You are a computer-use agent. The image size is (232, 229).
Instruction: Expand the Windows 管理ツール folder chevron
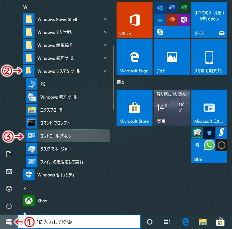pyautogui.click(x=106, y=58)
